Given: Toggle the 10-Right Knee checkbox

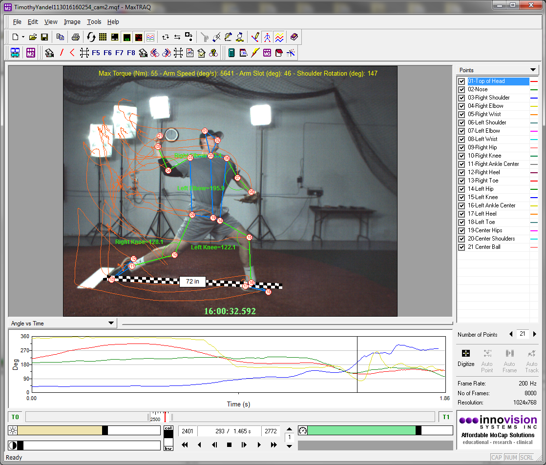Looking at the screenshot, I should click(x=462, y=156).
